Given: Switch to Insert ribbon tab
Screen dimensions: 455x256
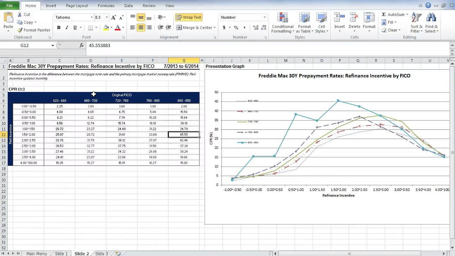Looking at the screenshot, I should (51, 6).
